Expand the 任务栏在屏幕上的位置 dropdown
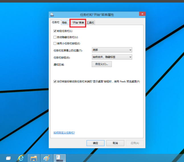Screen dimensions: 184x162 click(x=112, y=50)
